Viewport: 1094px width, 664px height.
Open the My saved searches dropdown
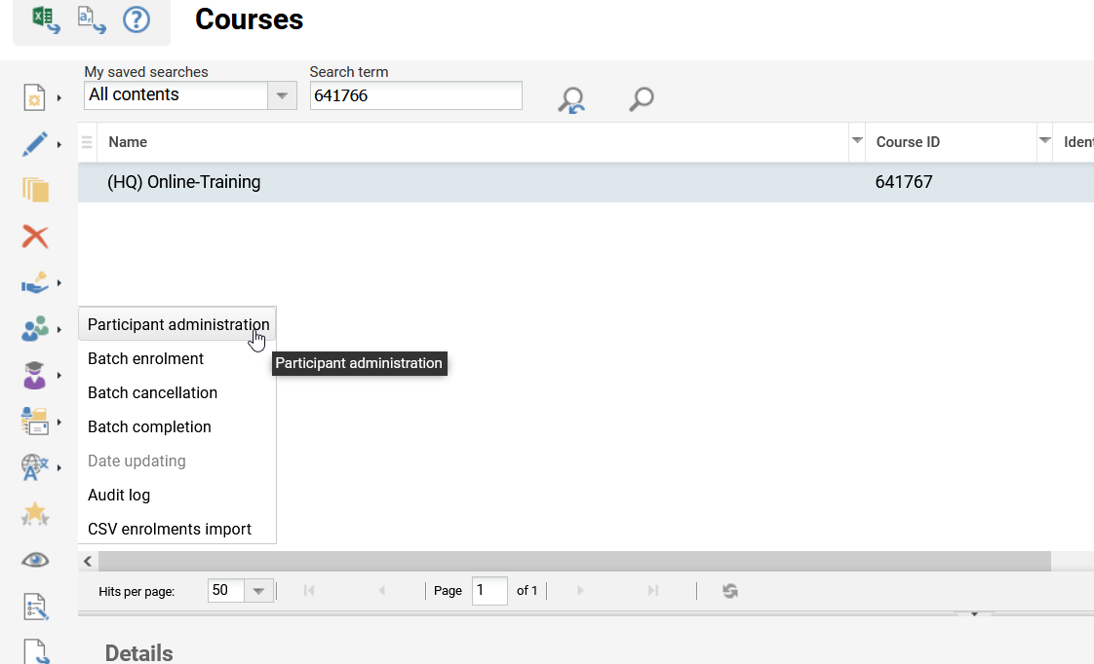pyautogui.click(x=282, y=95)
